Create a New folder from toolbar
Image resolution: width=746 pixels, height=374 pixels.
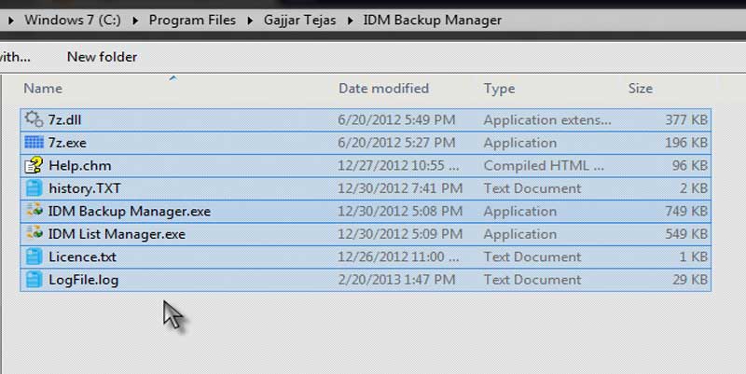[x=102, y=57]
